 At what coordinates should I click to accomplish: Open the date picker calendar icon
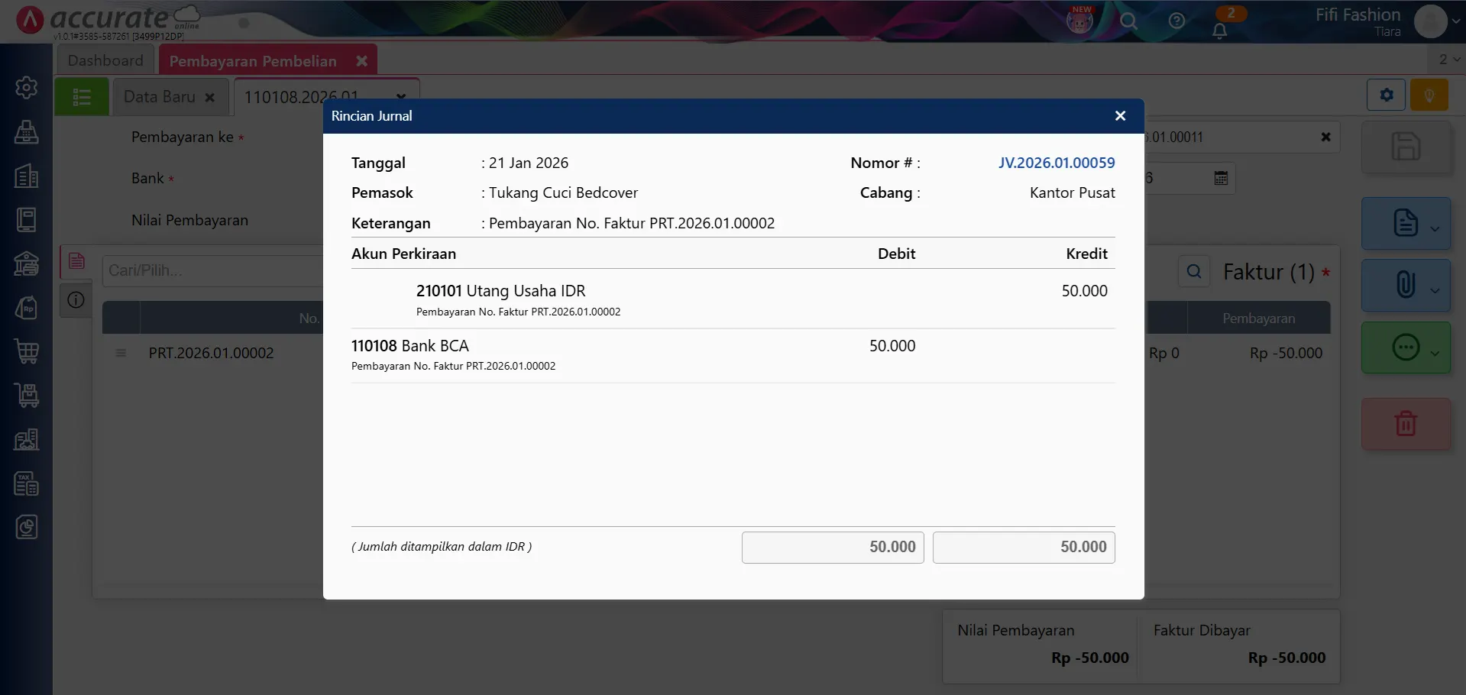[1221, 179]
